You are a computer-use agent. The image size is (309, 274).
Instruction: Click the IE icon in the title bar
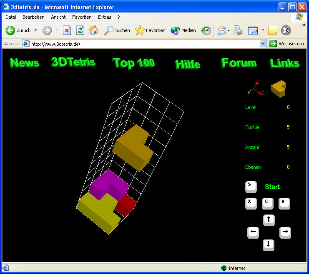coord(6,7)
